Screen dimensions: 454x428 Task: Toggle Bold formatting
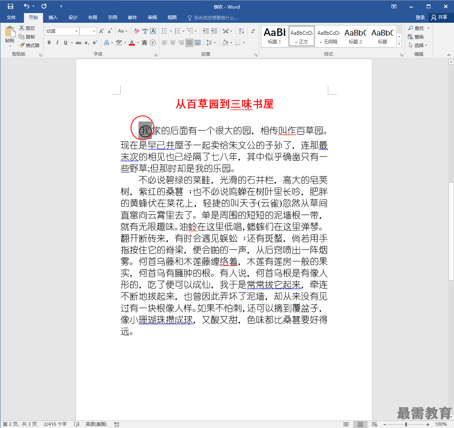[49, 43]
